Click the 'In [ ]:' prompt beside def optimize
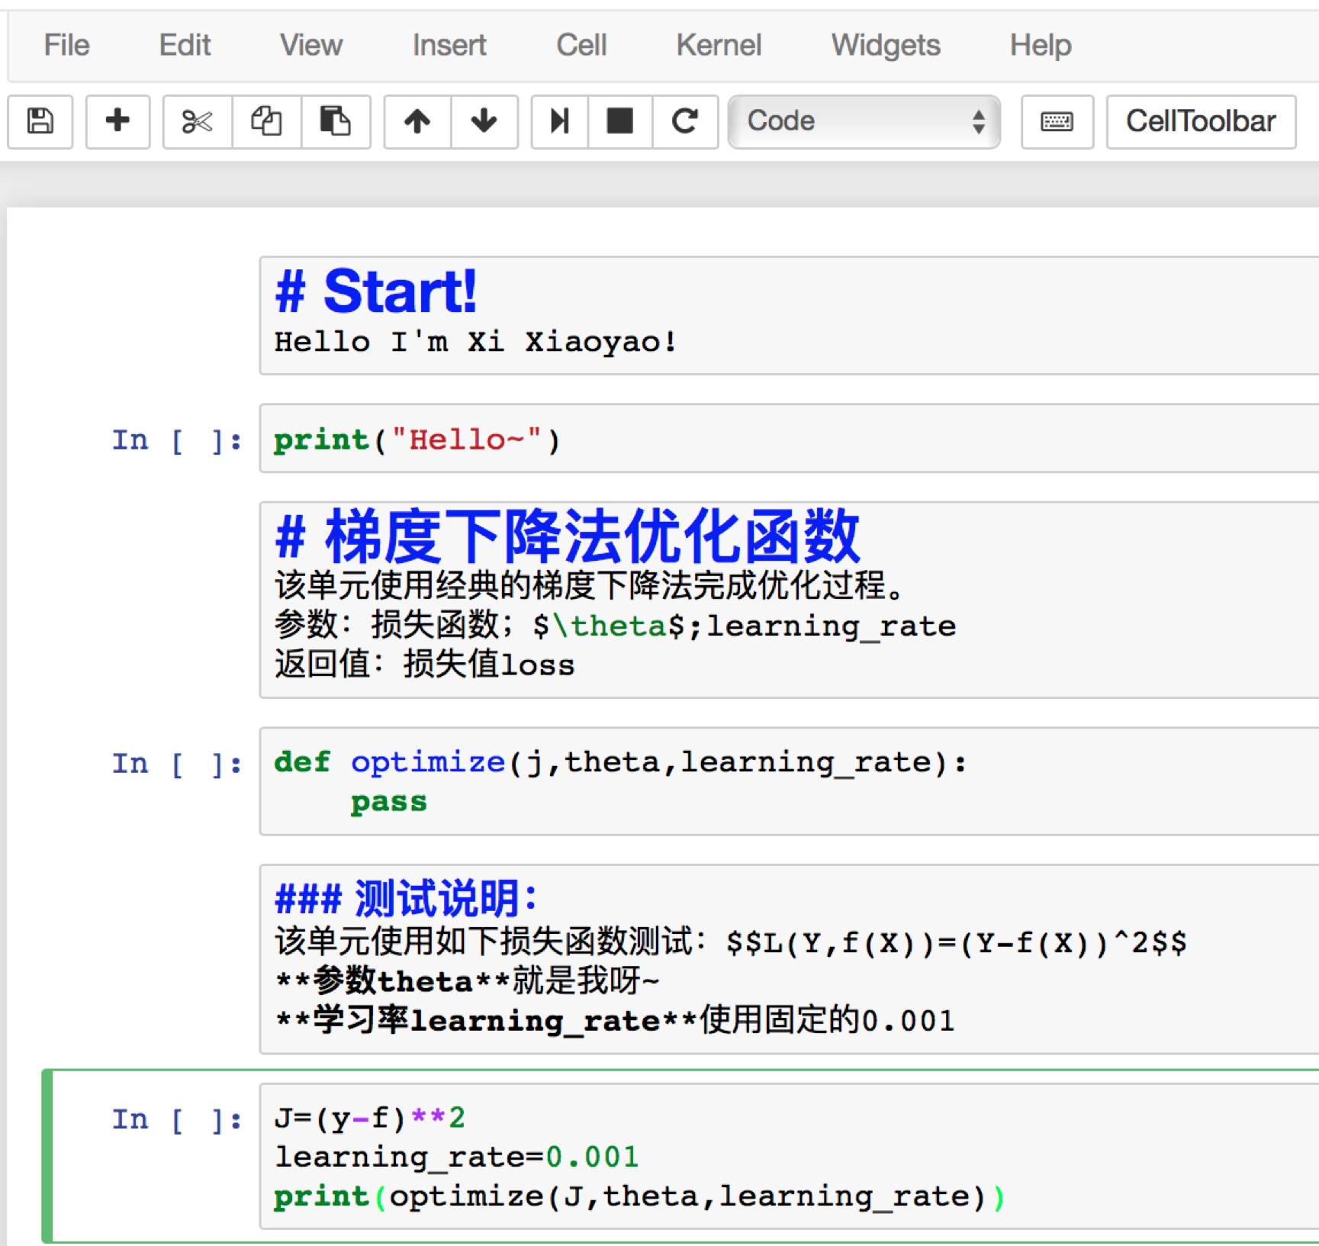This screenshot has height=1246, width=1319. pyautogui.click(x=177, y=764)
